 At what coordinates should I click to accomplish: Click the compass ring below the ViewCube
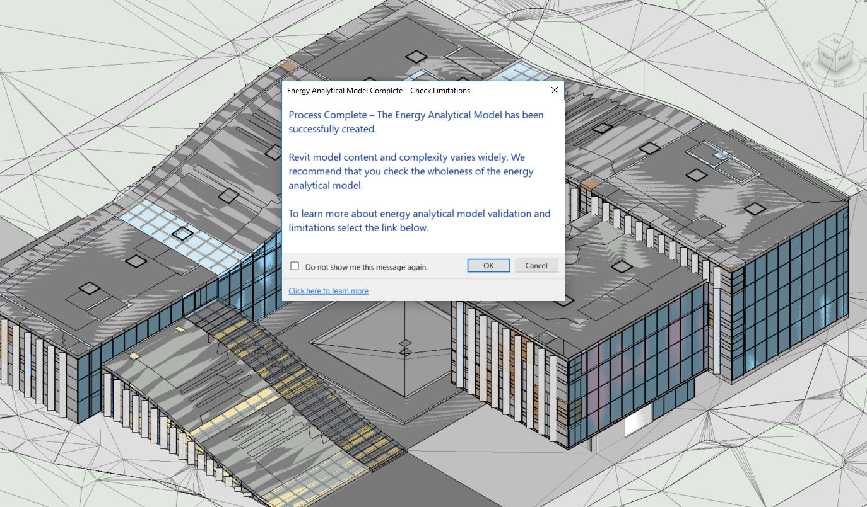pyautogui.click(x=838, y=83)
